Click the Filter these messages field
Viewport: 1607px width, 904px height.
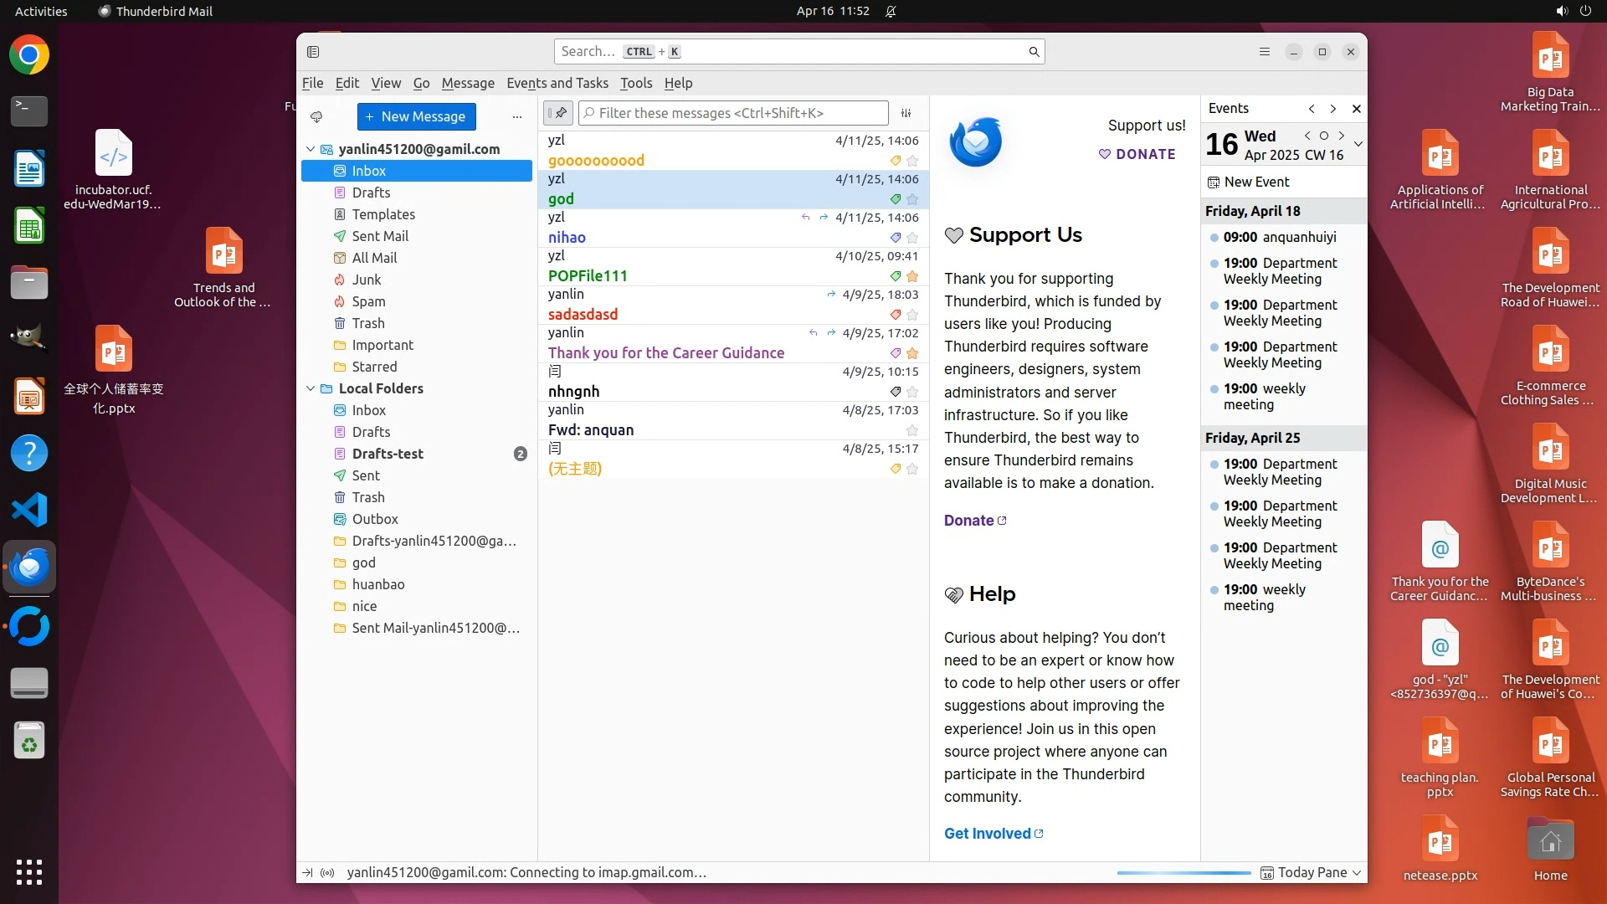(x=737, y=113)
